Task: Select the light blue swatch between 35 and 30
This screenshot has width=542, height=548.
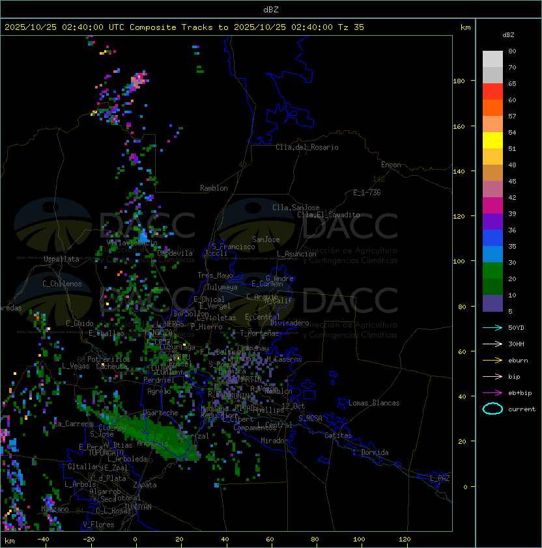Action: (492, 254)
